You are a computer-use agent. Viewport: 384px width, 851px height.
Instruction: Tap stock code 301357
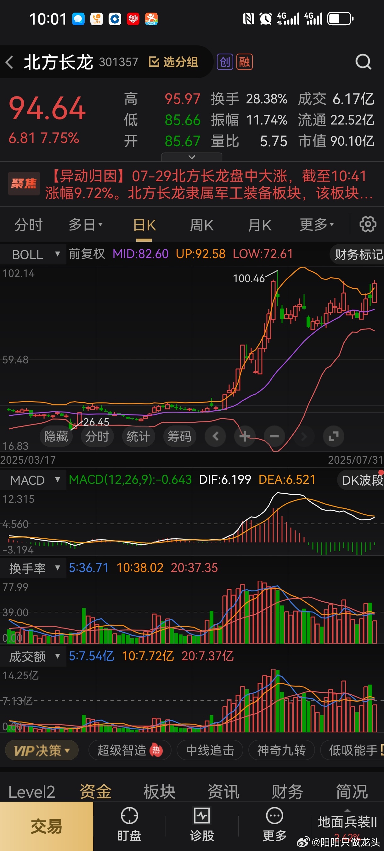pyautogui.click(x=118, y=62)
